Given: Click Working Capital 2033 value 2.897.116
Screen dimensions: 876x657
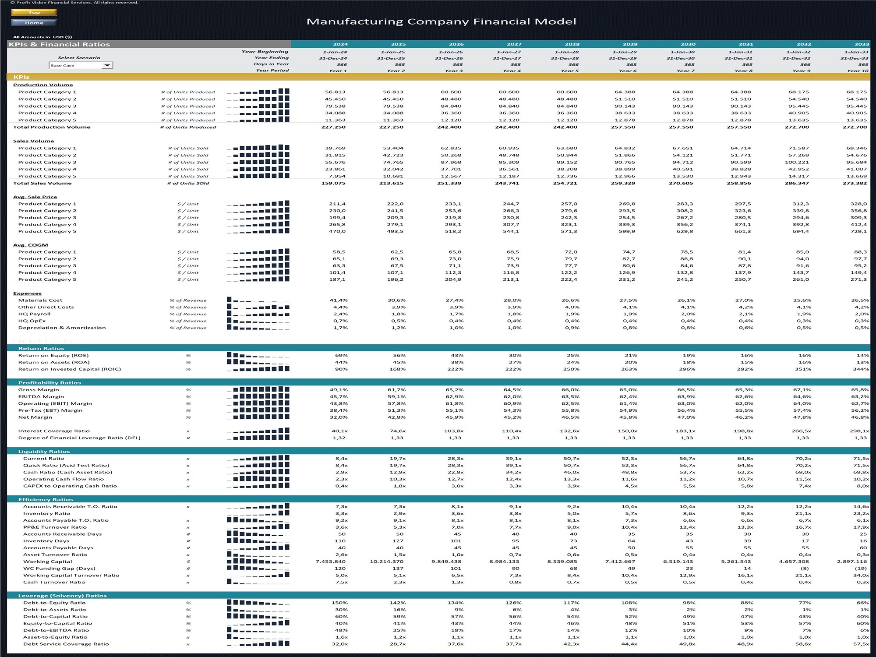Looking at the screenshot, I should click(x=852, y=562).
